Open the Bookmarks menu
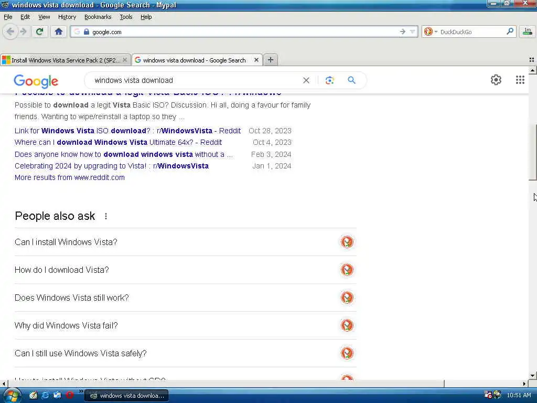537x403 pixels. coord(98,17)
